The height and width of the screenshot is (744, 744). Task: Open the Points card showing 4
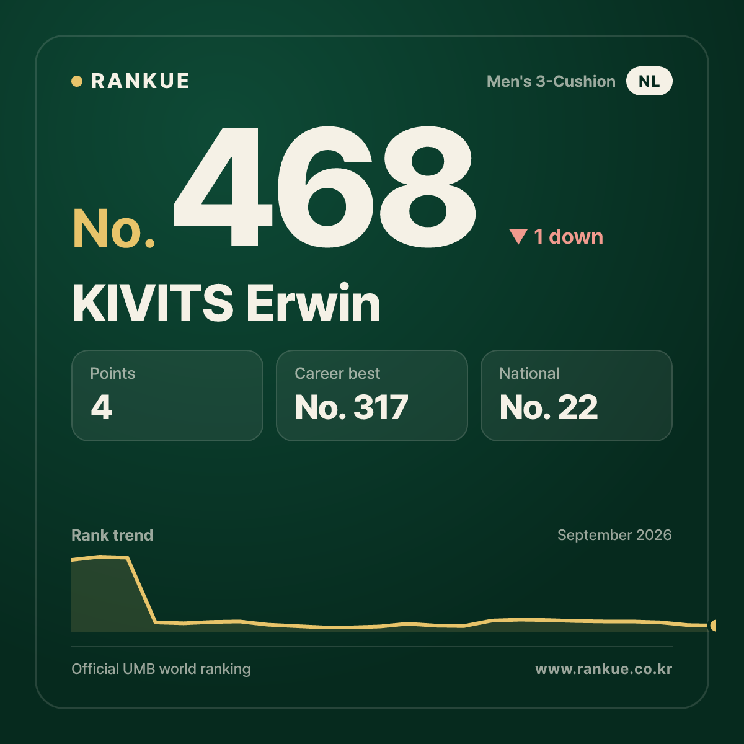(167, 396)
